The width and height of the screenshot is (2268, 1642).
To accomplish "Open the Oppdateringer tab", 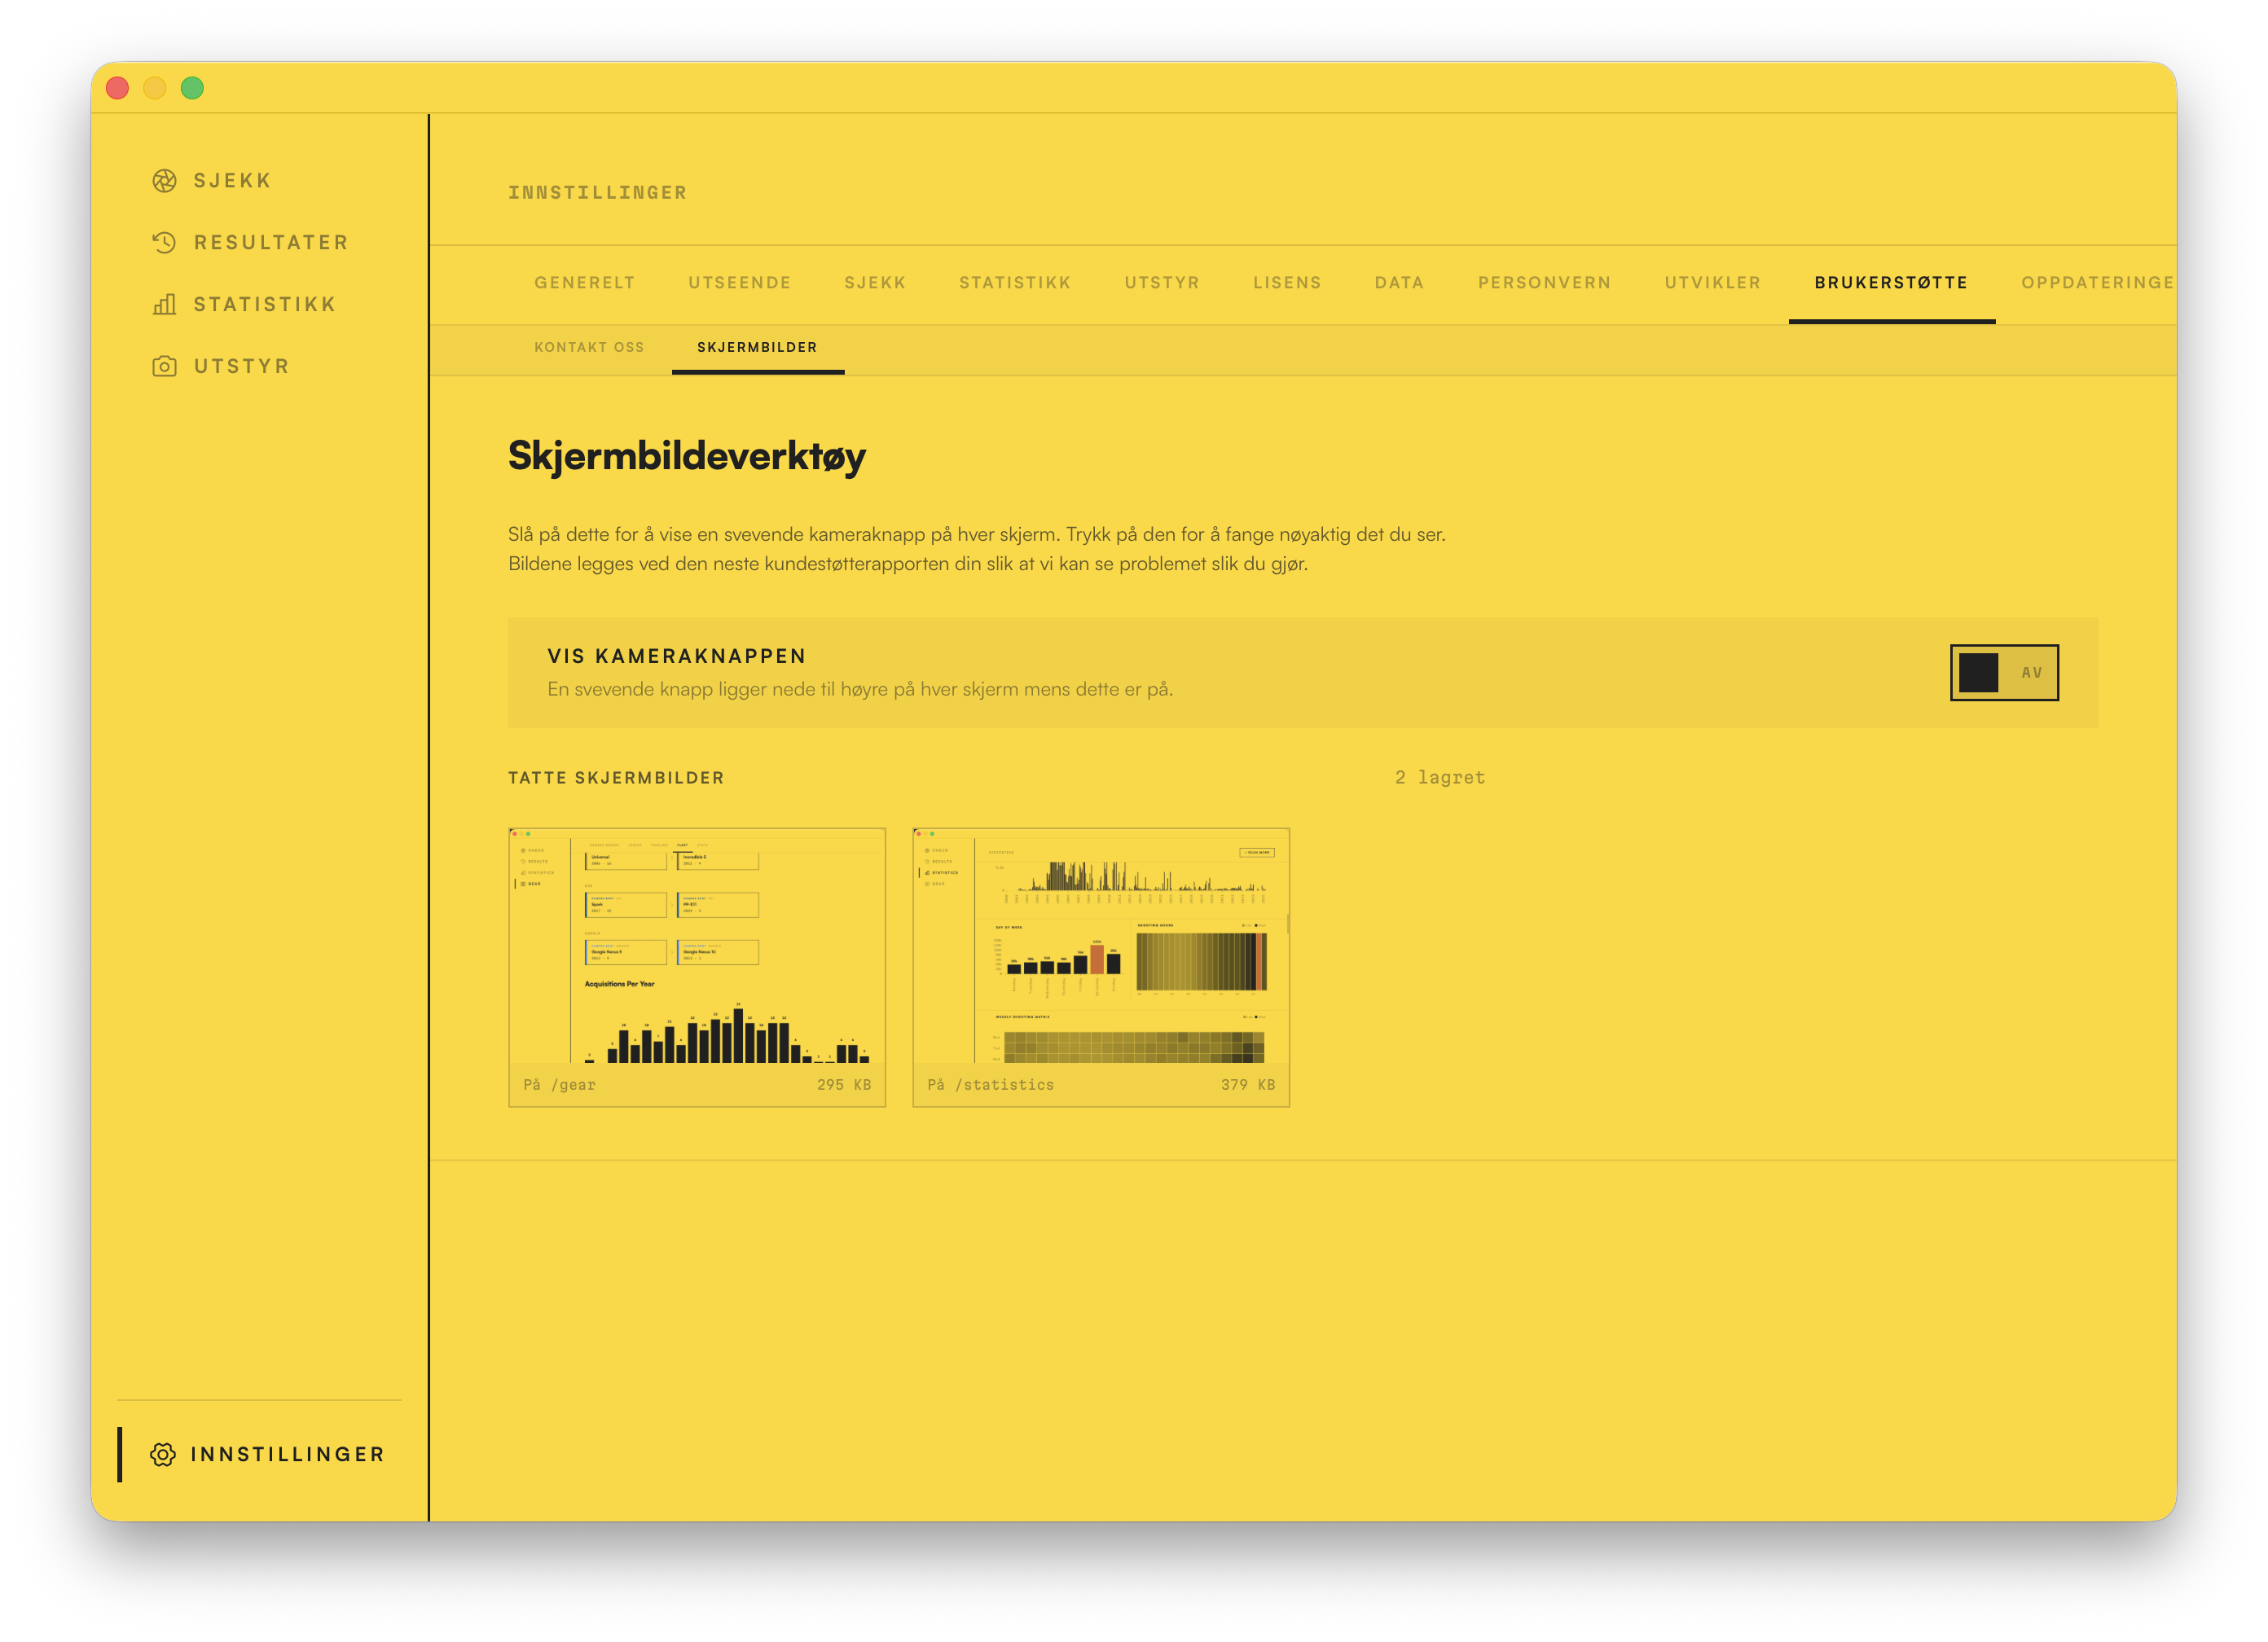I will click(2097, 283).
